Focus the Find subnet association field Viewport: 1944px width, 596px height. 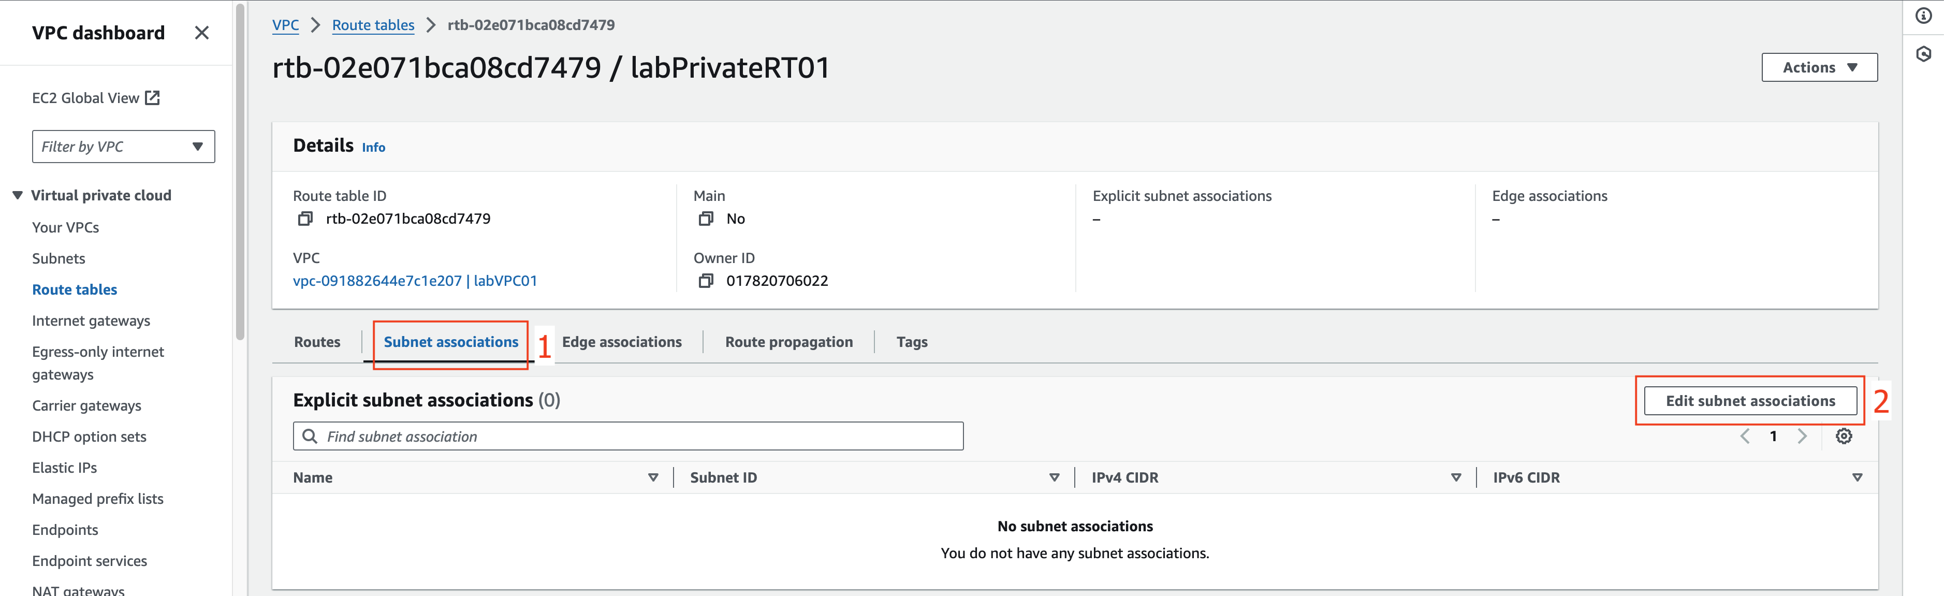click(x=628, y=436)
